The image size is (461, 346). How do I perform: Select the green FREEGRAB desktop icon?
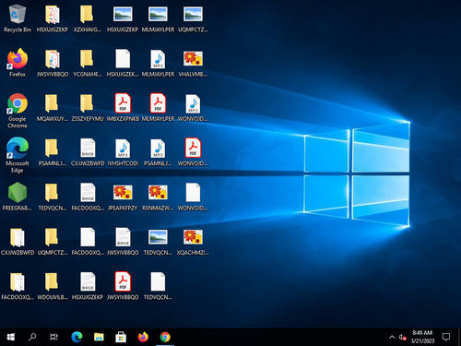point(18,197)
